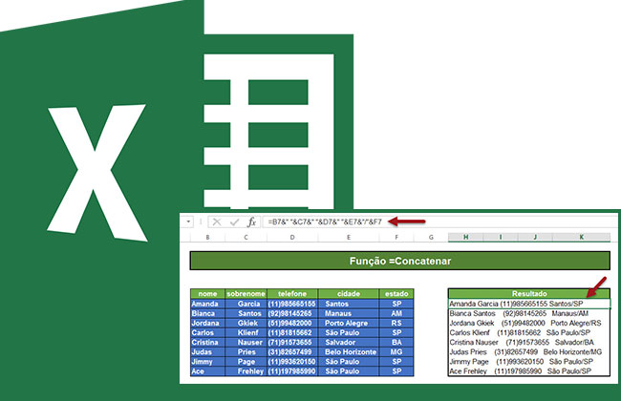621x401 pixels.
Task: Click the surname cell 'Nauser'
Action: pos(246,343)
